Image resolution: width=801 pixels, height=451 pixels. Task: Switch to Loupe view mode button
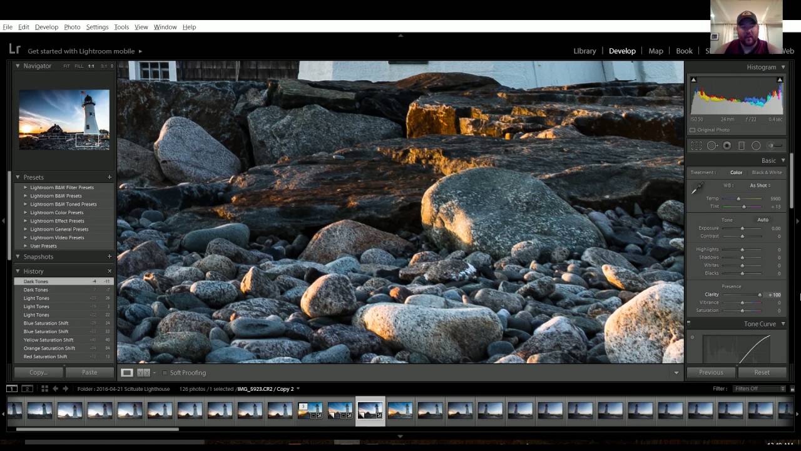[x=127, y=373]
